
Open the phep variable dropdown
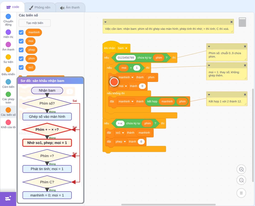121,142
